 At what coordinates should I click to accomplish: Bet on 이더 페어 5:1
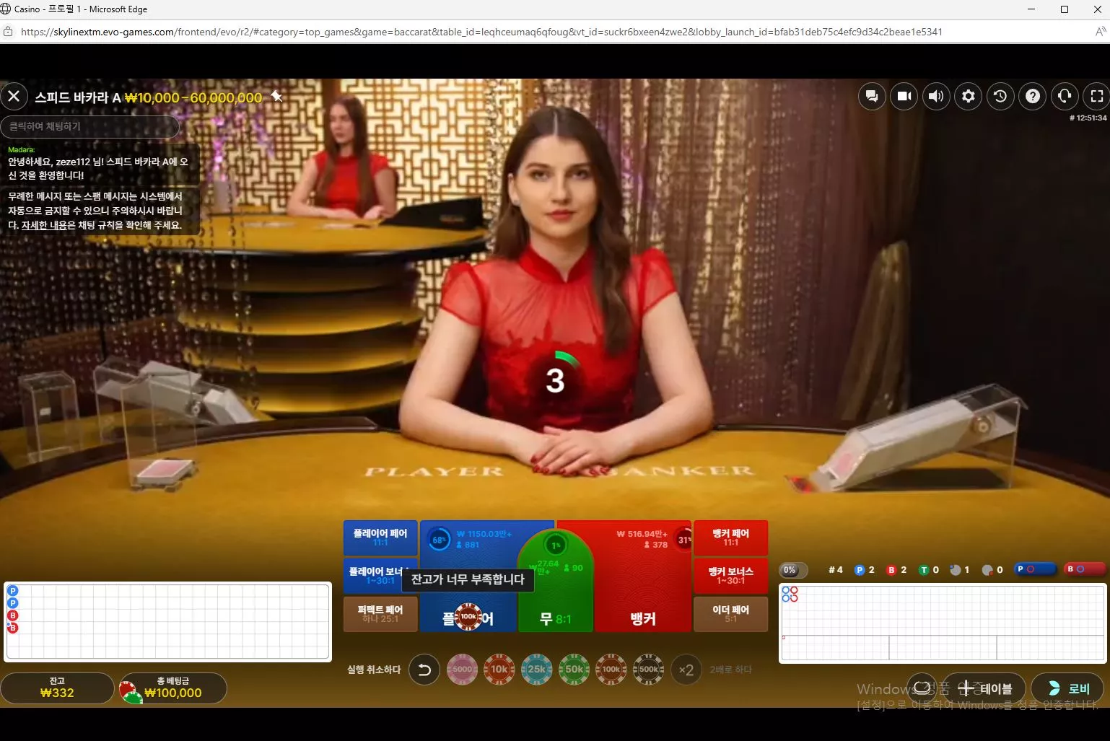[730, 614]
